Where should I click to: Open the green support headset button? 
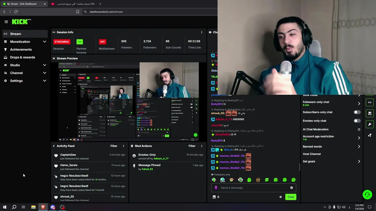click(x=367, y=194)
